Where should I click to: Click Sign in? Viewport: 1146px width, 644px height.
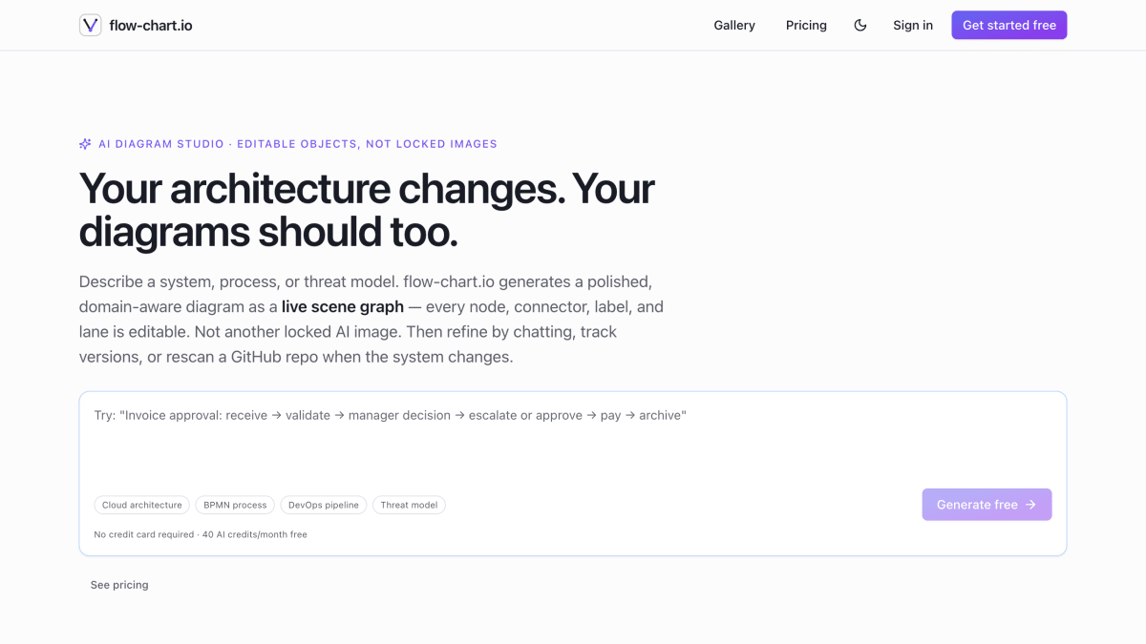pyautogui.click(x=913, y=25)
